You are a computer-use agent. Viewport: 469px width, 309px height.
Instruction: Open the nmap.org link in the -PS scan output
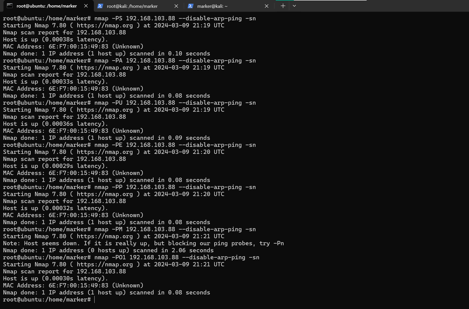105,25
